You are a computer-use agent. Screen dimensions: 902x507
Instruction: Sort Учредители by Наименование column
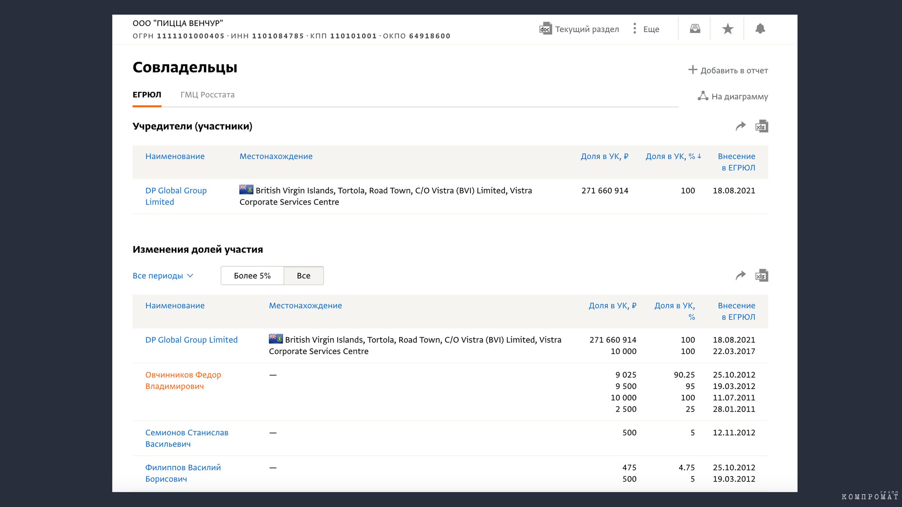175,156
